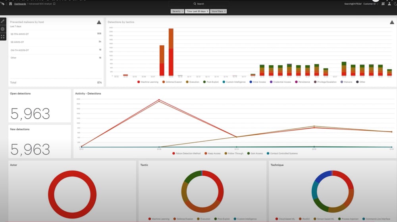
Task: Toggle Machine Learning series in bar chart legend
Action: [x=147, y=82]
